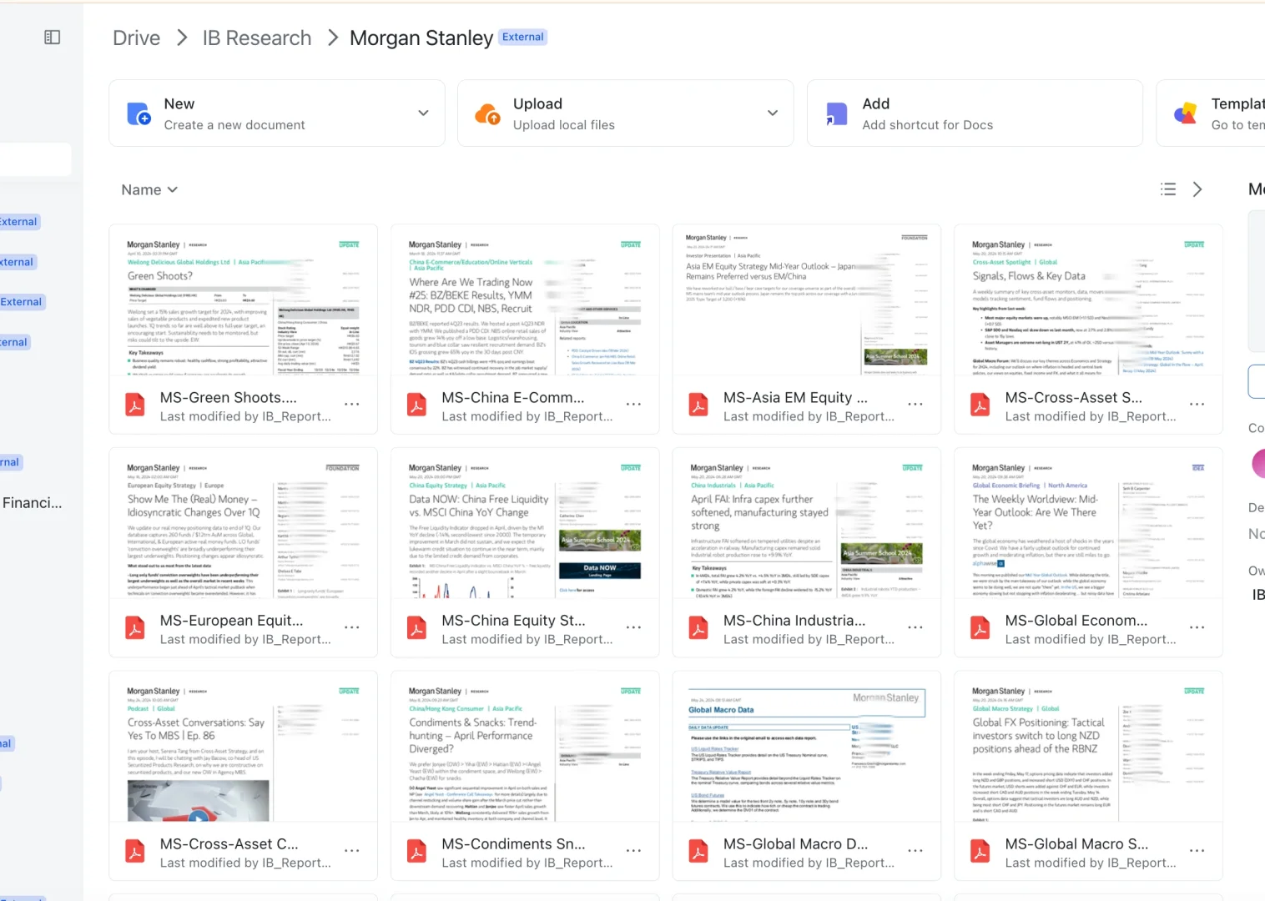Open Global FX Positioning thumbnail
1265x901 pixels.
(1089, 747)
